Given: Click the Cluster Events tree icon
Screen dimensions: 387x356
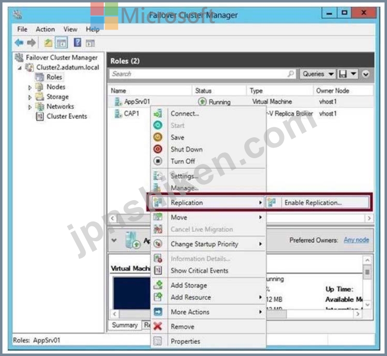Looking at the screenshot, I should coord(40,116).
